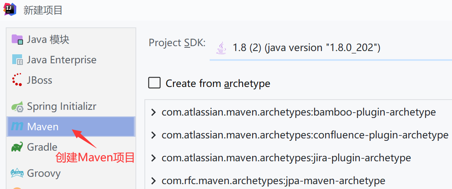Expand the confluence-plugin-archetype node

(153, 135)
